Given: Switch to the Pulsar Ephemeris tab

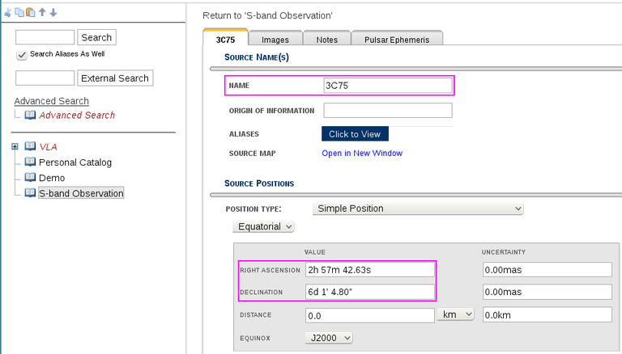Looking at the screenshot, I should (x=397, y=39).
